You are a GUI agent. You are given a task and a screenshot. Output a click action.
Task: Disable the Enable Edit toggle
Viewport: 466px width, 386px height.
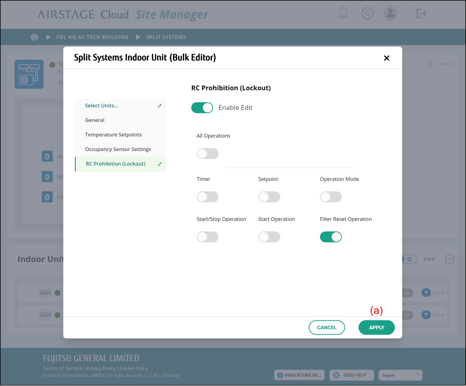tap(202, 108)
